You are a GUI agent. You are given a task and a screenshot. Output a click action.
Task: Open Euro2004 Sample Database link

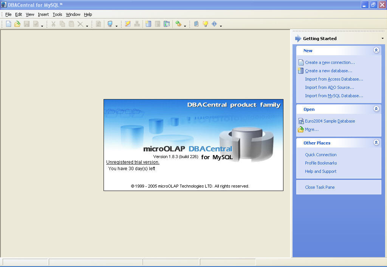click(x=330, y=121)
